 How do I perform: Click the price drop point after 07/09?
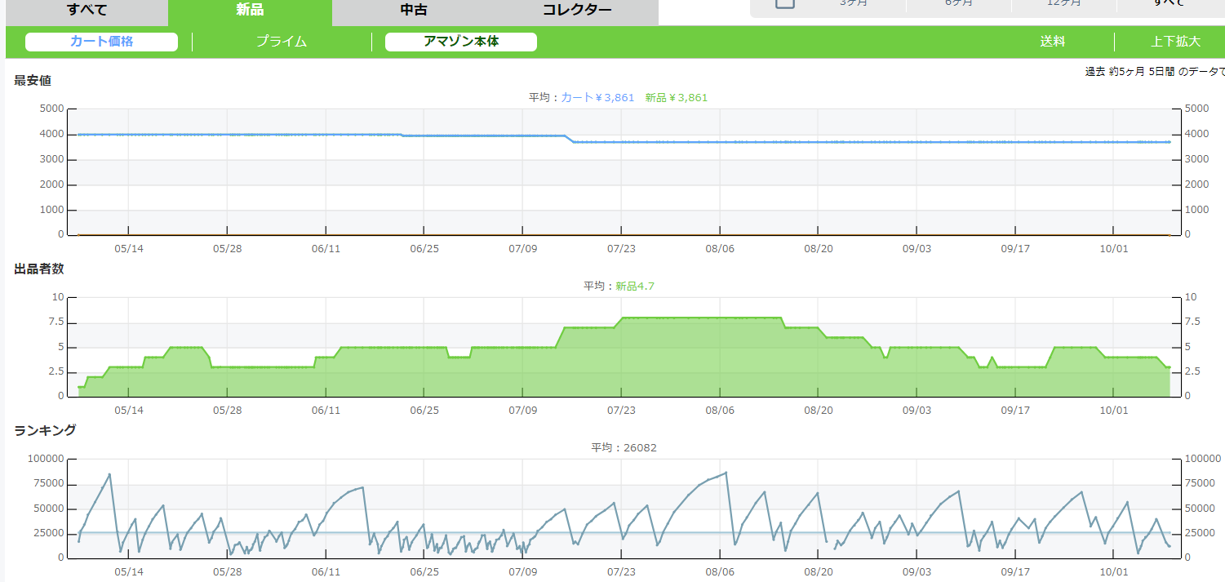click(x=570, y=140)
